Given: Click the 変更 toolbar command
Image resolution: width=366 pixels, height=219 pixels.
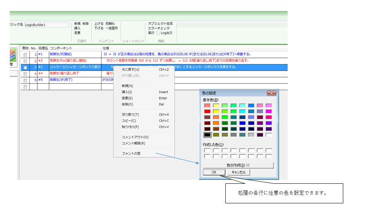Looking at the screenshot, I should 77,33.
